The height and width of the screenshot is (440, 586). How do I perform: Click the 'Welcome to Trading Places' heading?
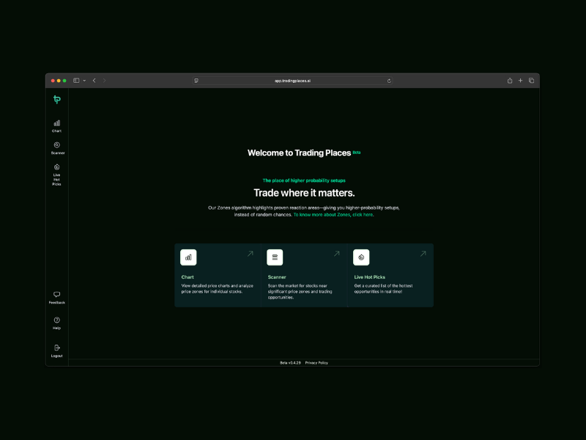[299, 153]
